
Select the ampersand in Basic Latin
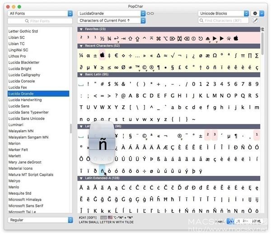point(123,84)
